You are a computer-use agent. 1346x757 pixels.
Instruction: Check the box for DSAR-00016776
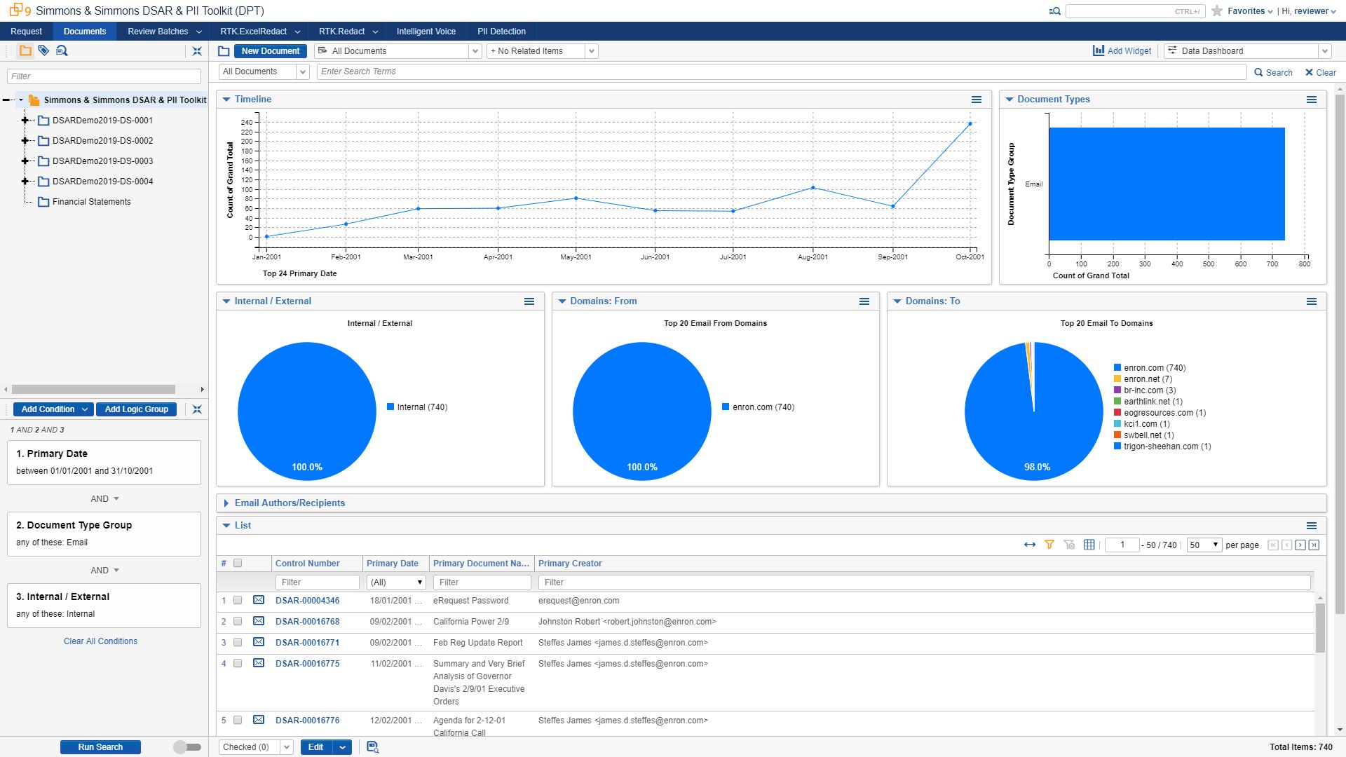tap(238, 720)
